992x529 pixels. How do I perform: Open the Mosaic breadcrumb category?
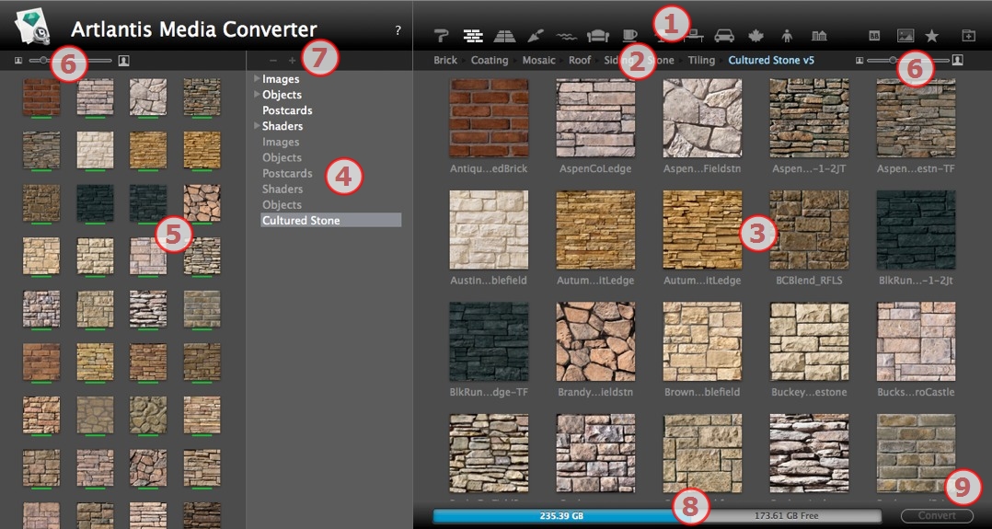[x=539, y=61]
